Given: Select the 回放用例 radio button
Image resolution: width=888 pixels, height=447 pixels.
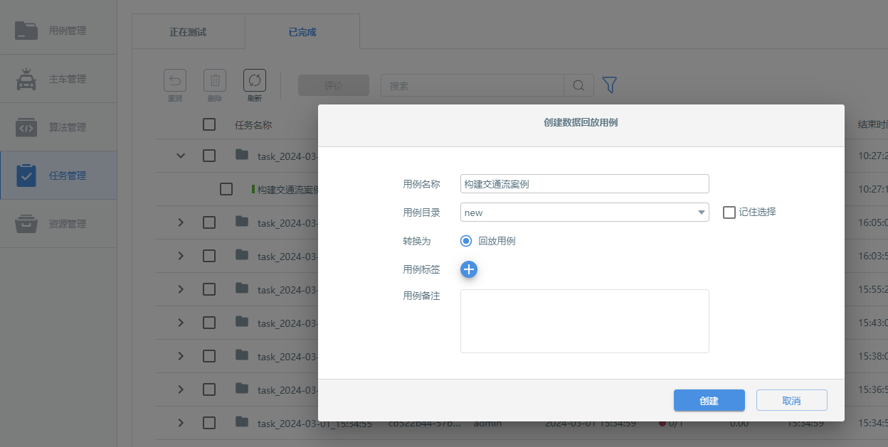Looking at the screenshot, I should (467, 241).
